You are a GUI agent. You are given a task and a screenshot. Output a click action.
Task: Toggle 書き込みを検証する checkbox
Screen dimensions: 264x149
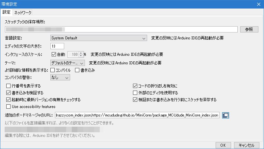click(x=9, y=93)
